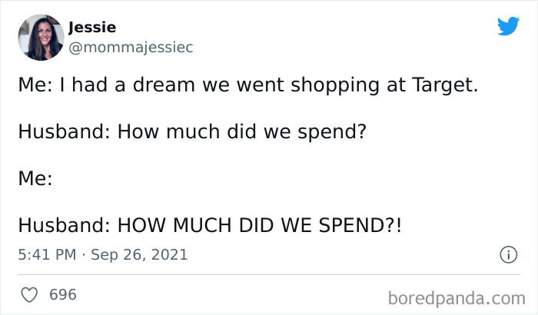Screen dimensions: 538x315
Task: Open the @mommajessiec handle link
Action: pyautogui.click(x=131, y=47)
